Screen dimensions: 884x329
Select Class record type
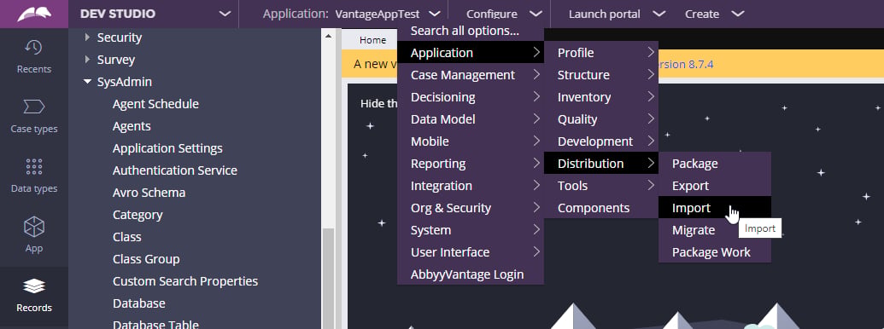(127, 237)
